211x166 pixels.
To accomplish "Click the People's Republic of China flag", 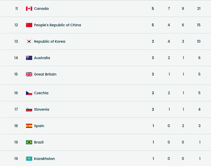I will coord(29,25).
